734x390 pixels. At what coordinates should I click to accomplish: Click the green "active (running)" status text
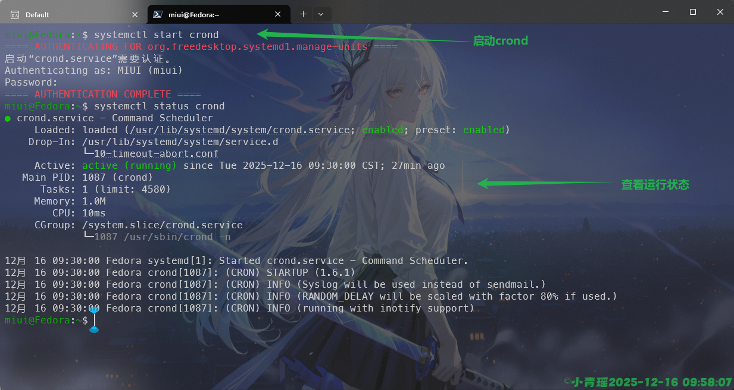coord(129,166)
